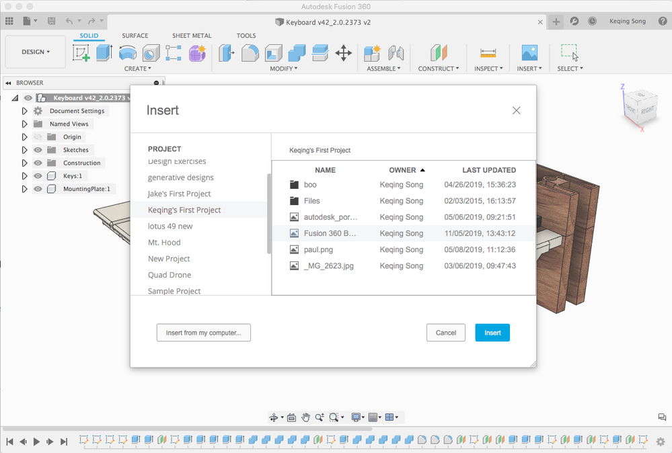672x453 pixels.
Task: Expand the Keys:1 component tree
Action: click(24, 176)
